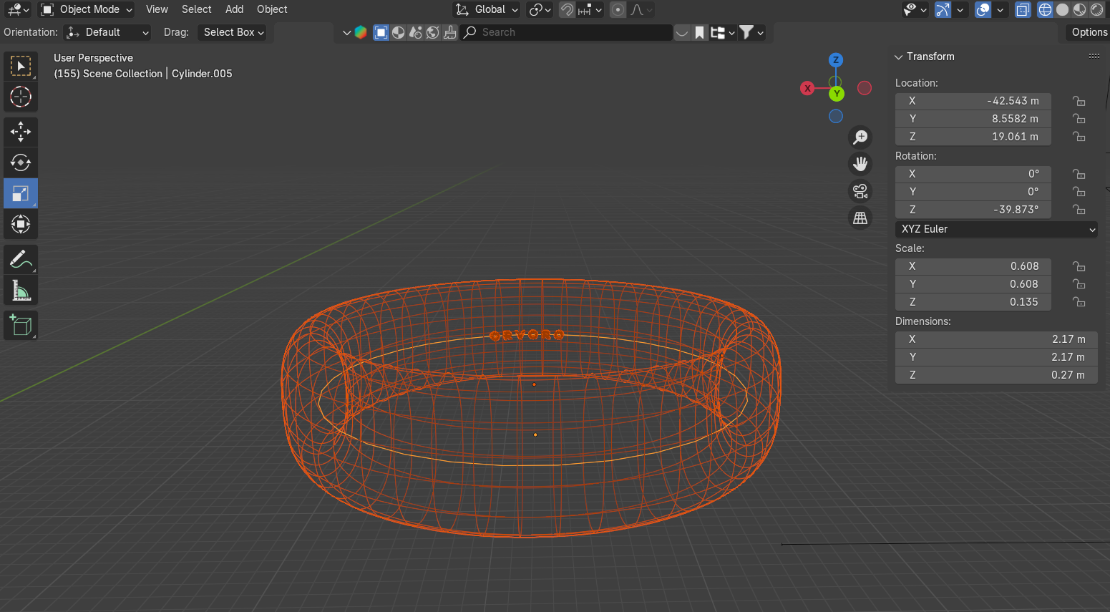This screenshot has height=612, width=1110.
Task: Click the bookmark icon beside the search box
Action: (x=699, y=32)
